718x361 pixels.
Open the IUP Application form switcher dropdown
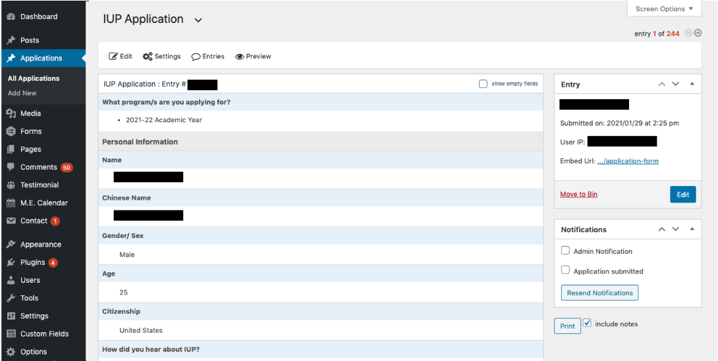[x=198, y=20]
